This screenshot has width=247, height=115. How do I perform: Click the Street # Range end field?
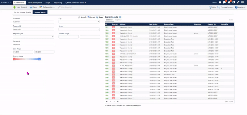[90, 37]
